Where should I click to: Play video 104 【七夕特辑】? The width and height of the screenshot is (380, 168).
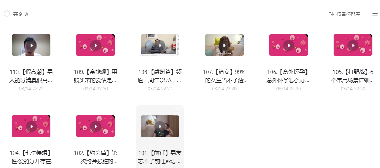(x=31, y=126)
